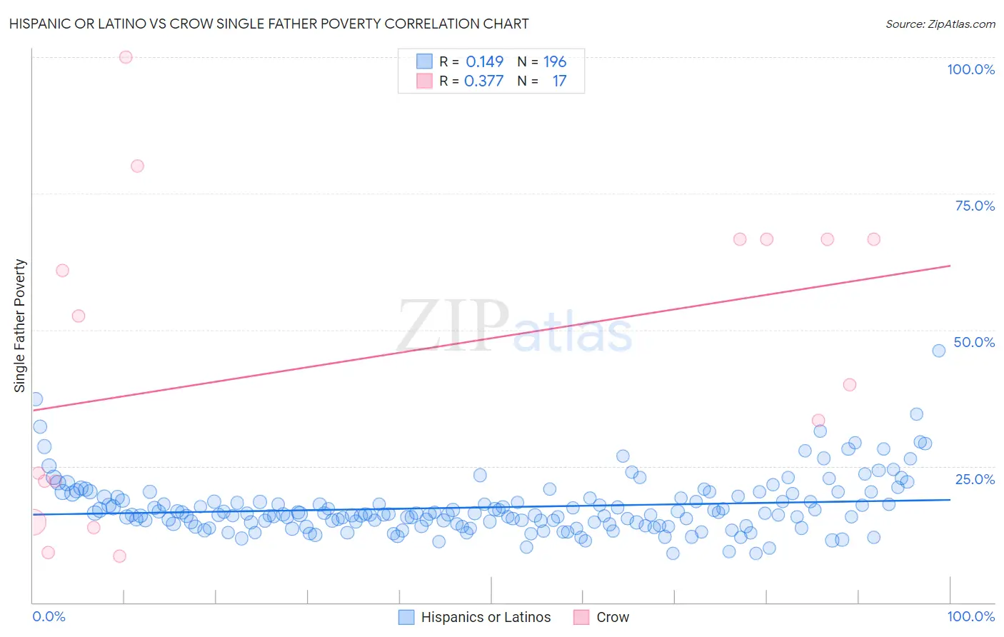This screenshot has height=637, width=1004.
Task: Click the 75.0% y-axis tick label
Action: click(975, 206)
